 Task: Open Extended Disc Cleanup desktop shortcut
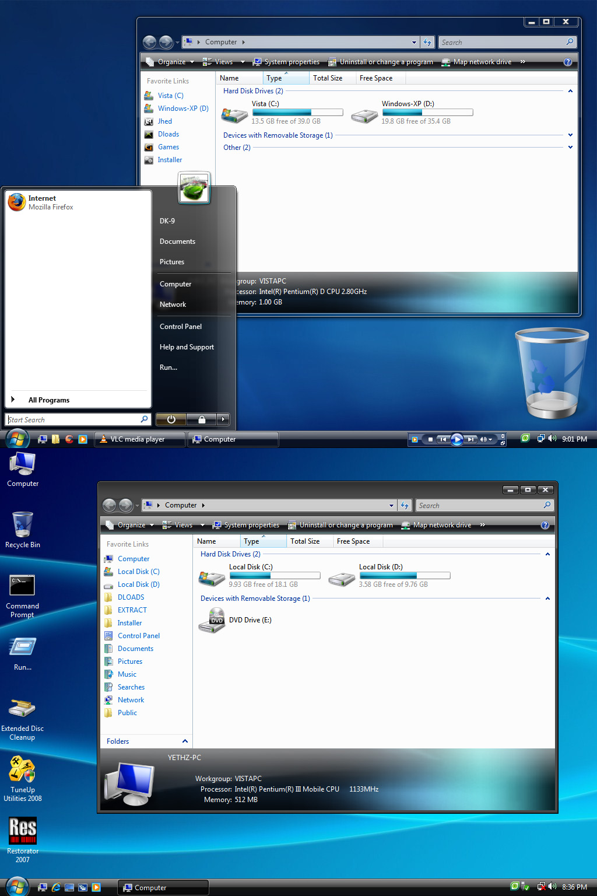(x=22, y=708)
